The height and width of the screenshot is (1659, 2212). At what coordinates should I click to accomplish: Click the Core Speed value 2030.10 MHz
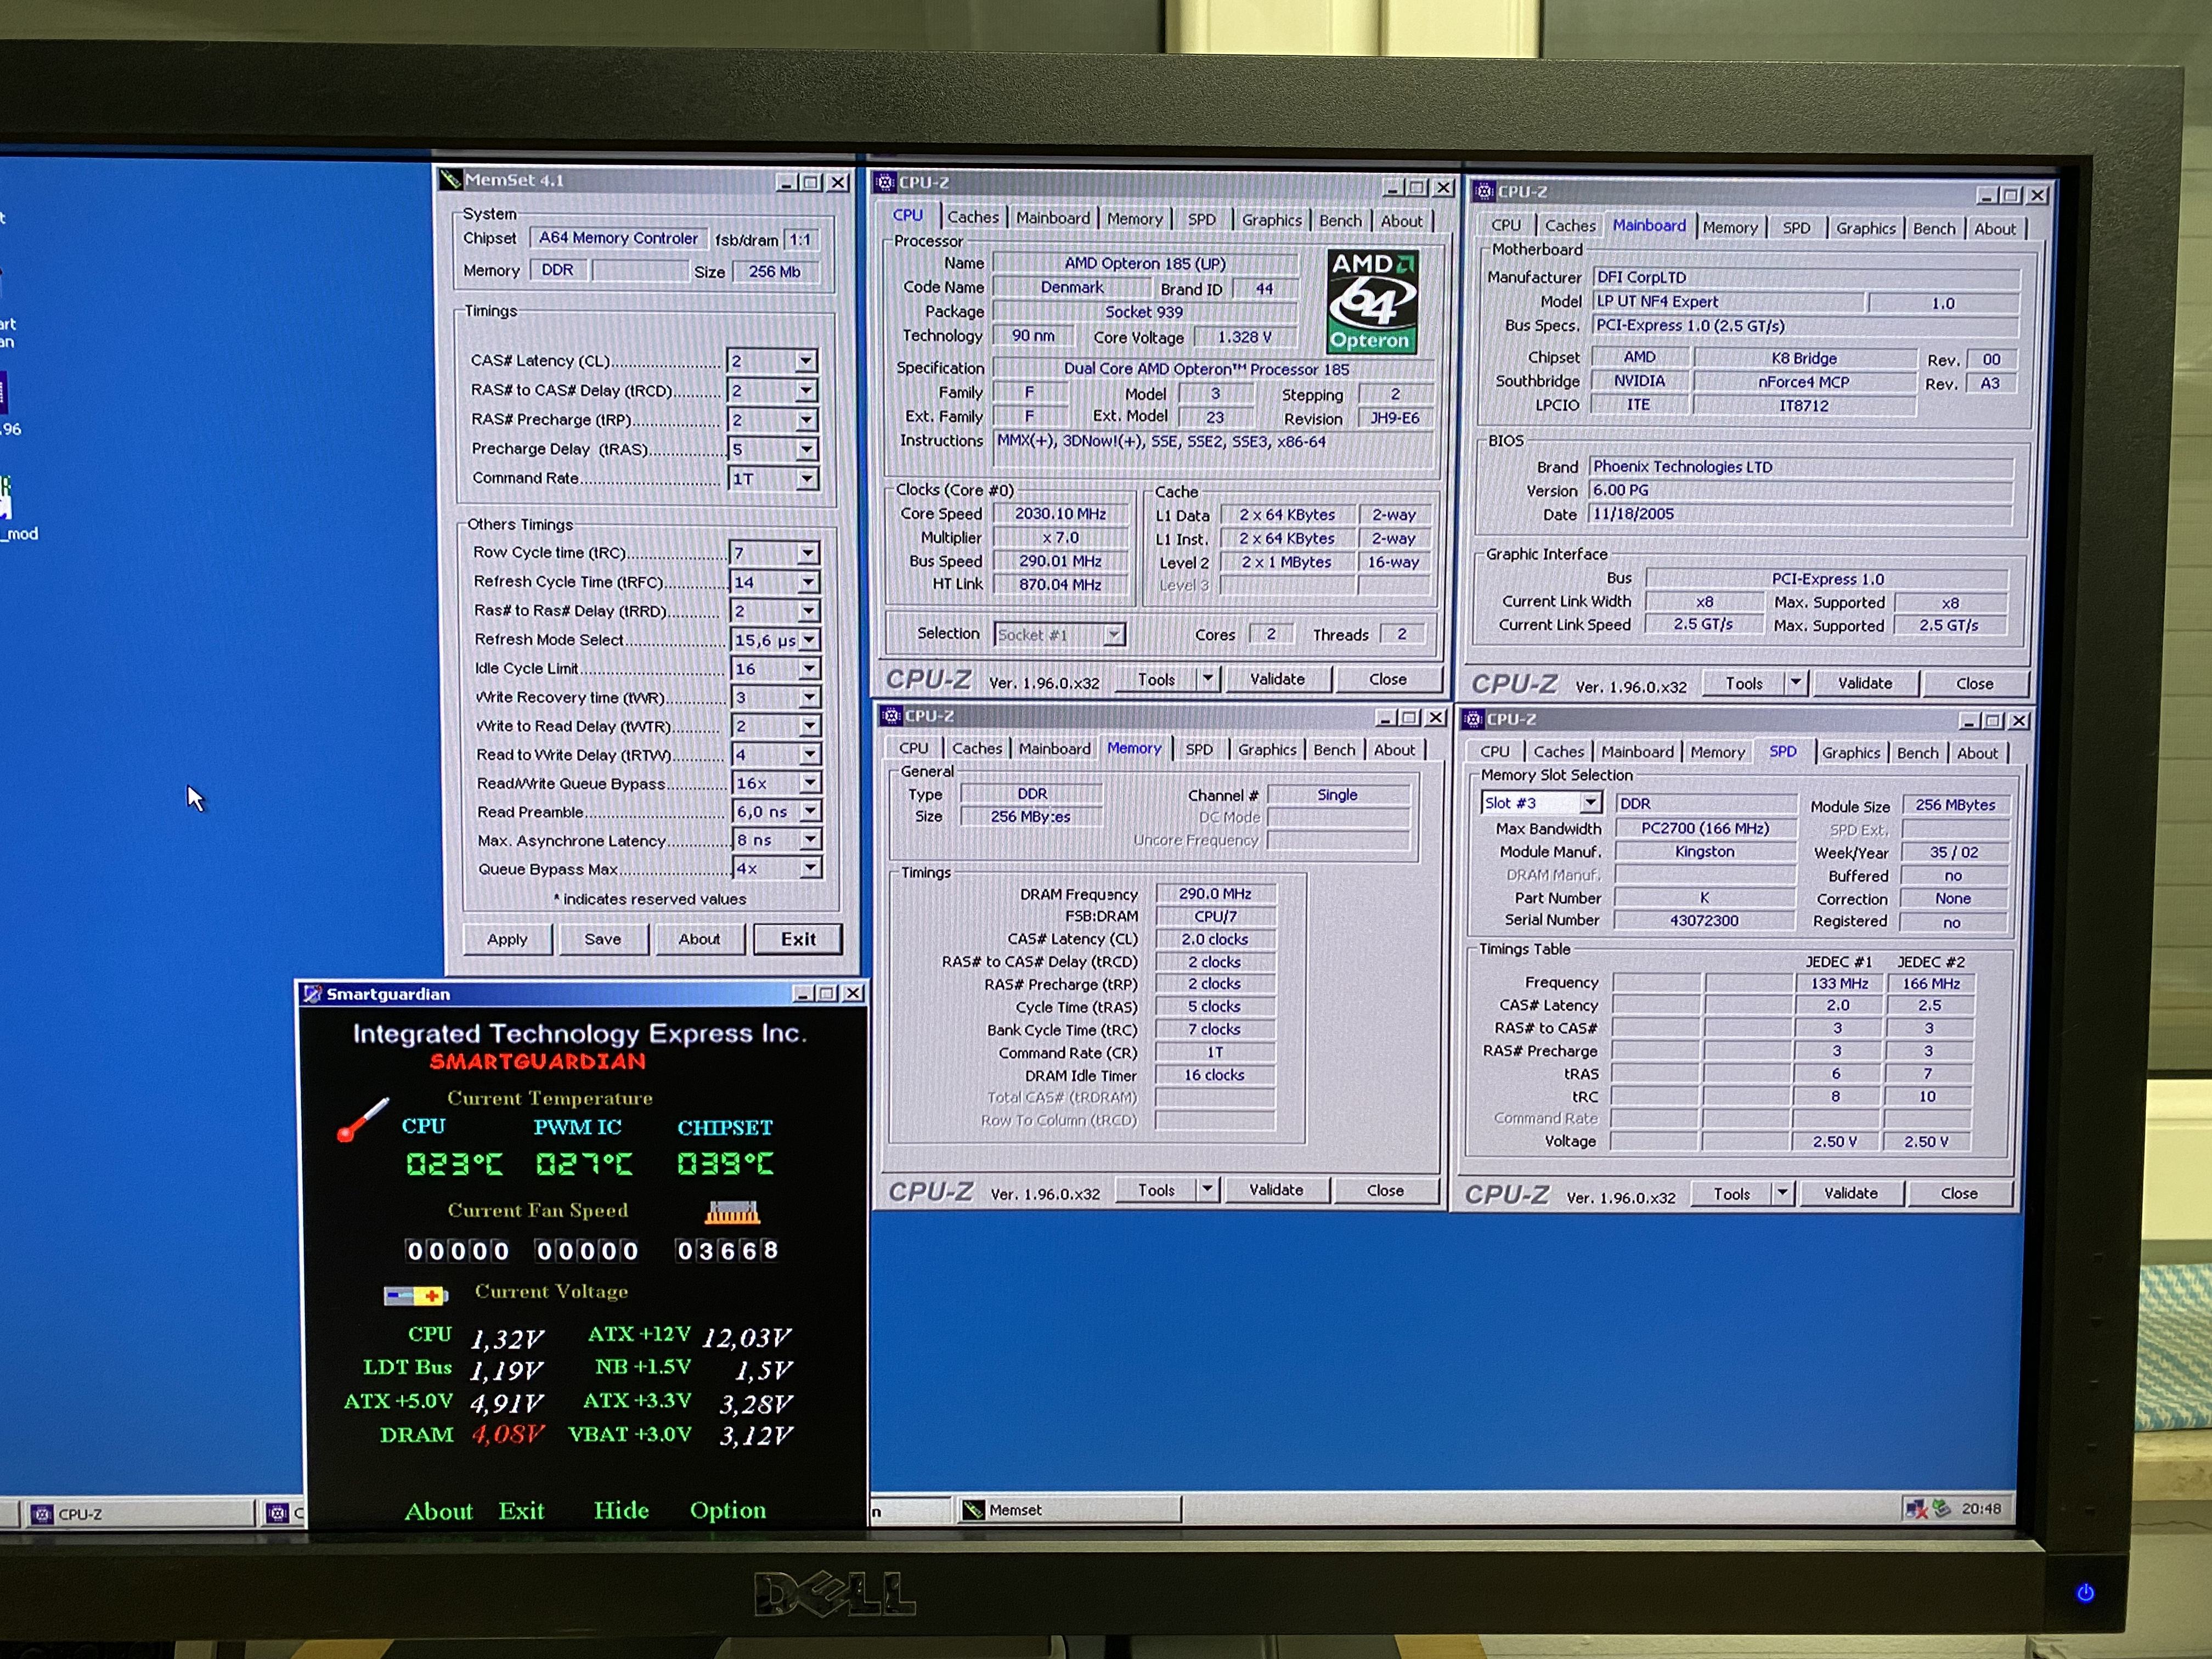point(1061,513)
